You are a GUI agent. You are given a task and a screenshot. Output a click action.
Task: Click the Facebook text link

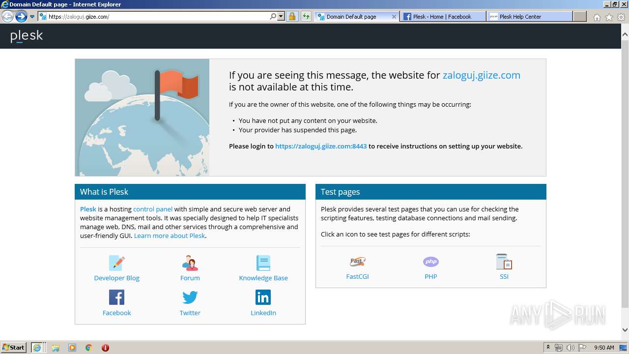click(116, 313)
